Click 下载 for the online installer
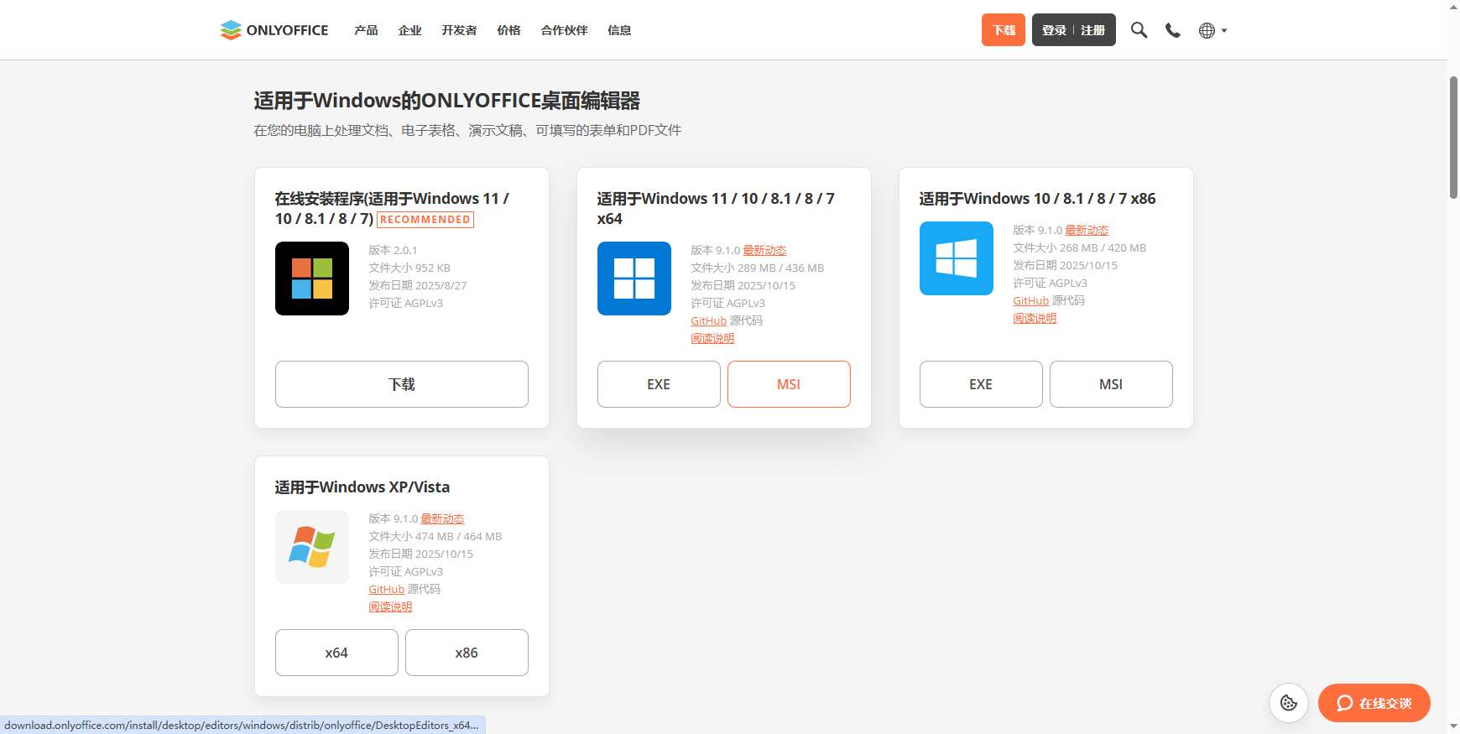This screenshot has width=1460, height=734. tap(402, 384)
